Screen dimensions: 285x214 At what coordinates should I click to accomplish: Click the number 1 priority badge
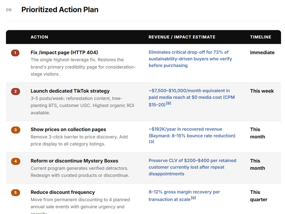15,53
